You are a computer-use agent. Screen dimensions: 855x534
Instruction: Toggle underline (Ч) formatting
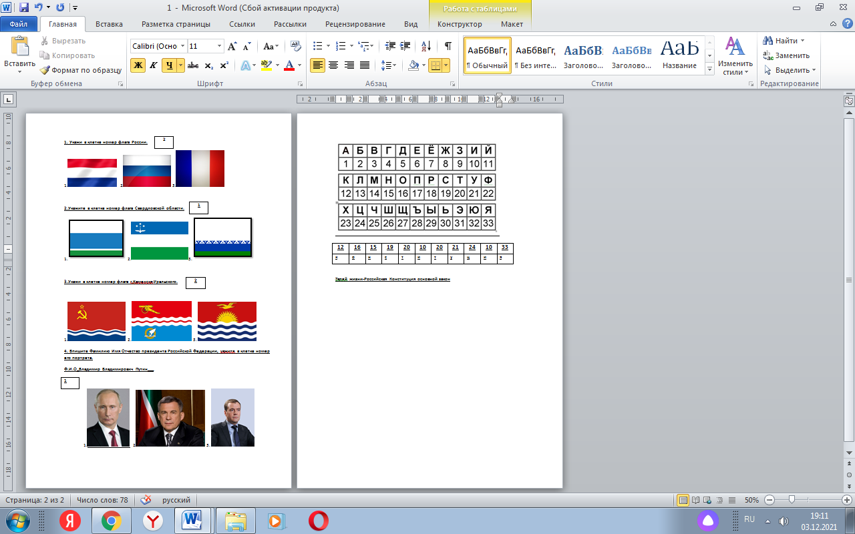pos(169,65)
